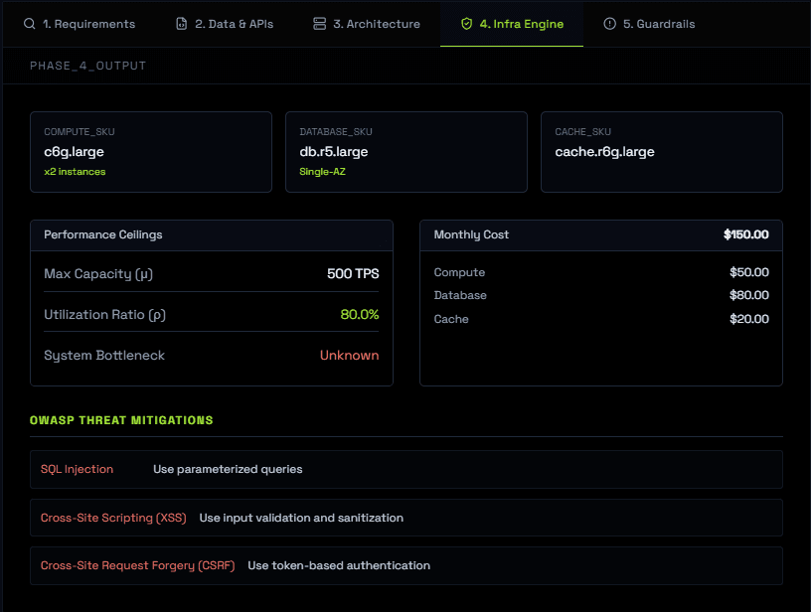Click the SQL Injection threat label

coord(77,469)
